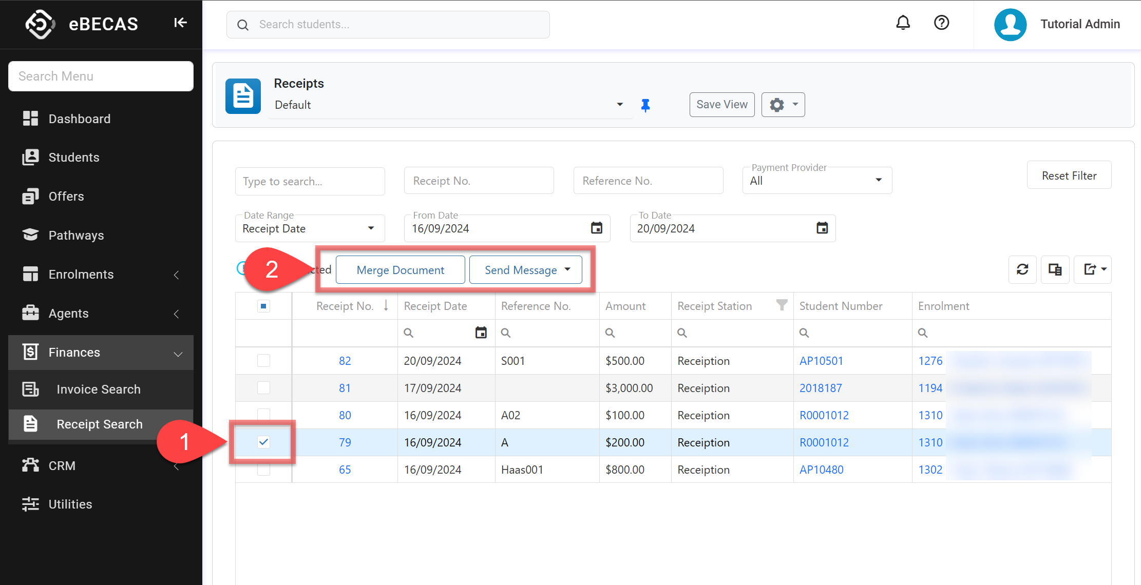Image resolution: width=1141 pixels, height=585 pixels.
Task: Click search icon in Reference No. filter
Action: [506, 333]
